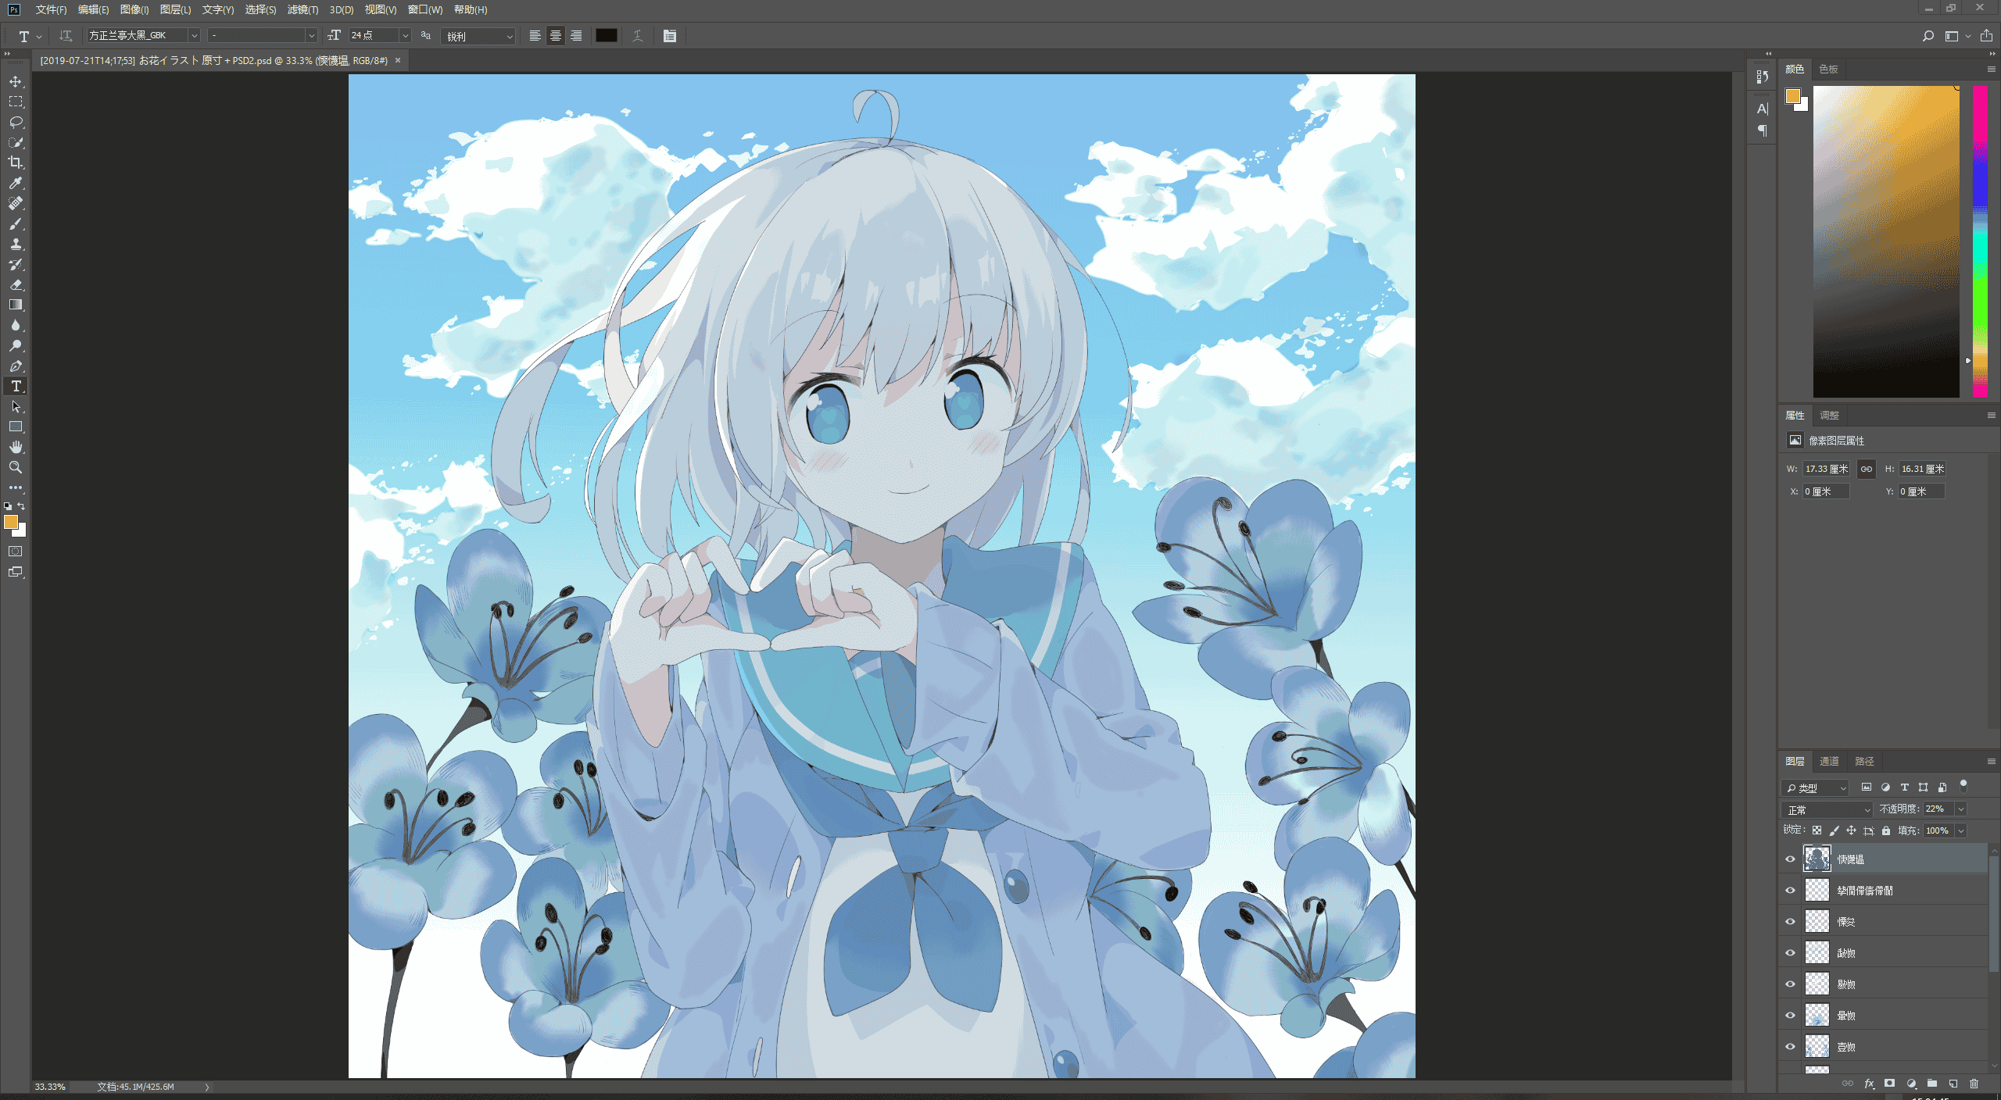Screen dimensions: 2001x1100
Task: Open the 图层(L) menu
Action: point(175,9)
